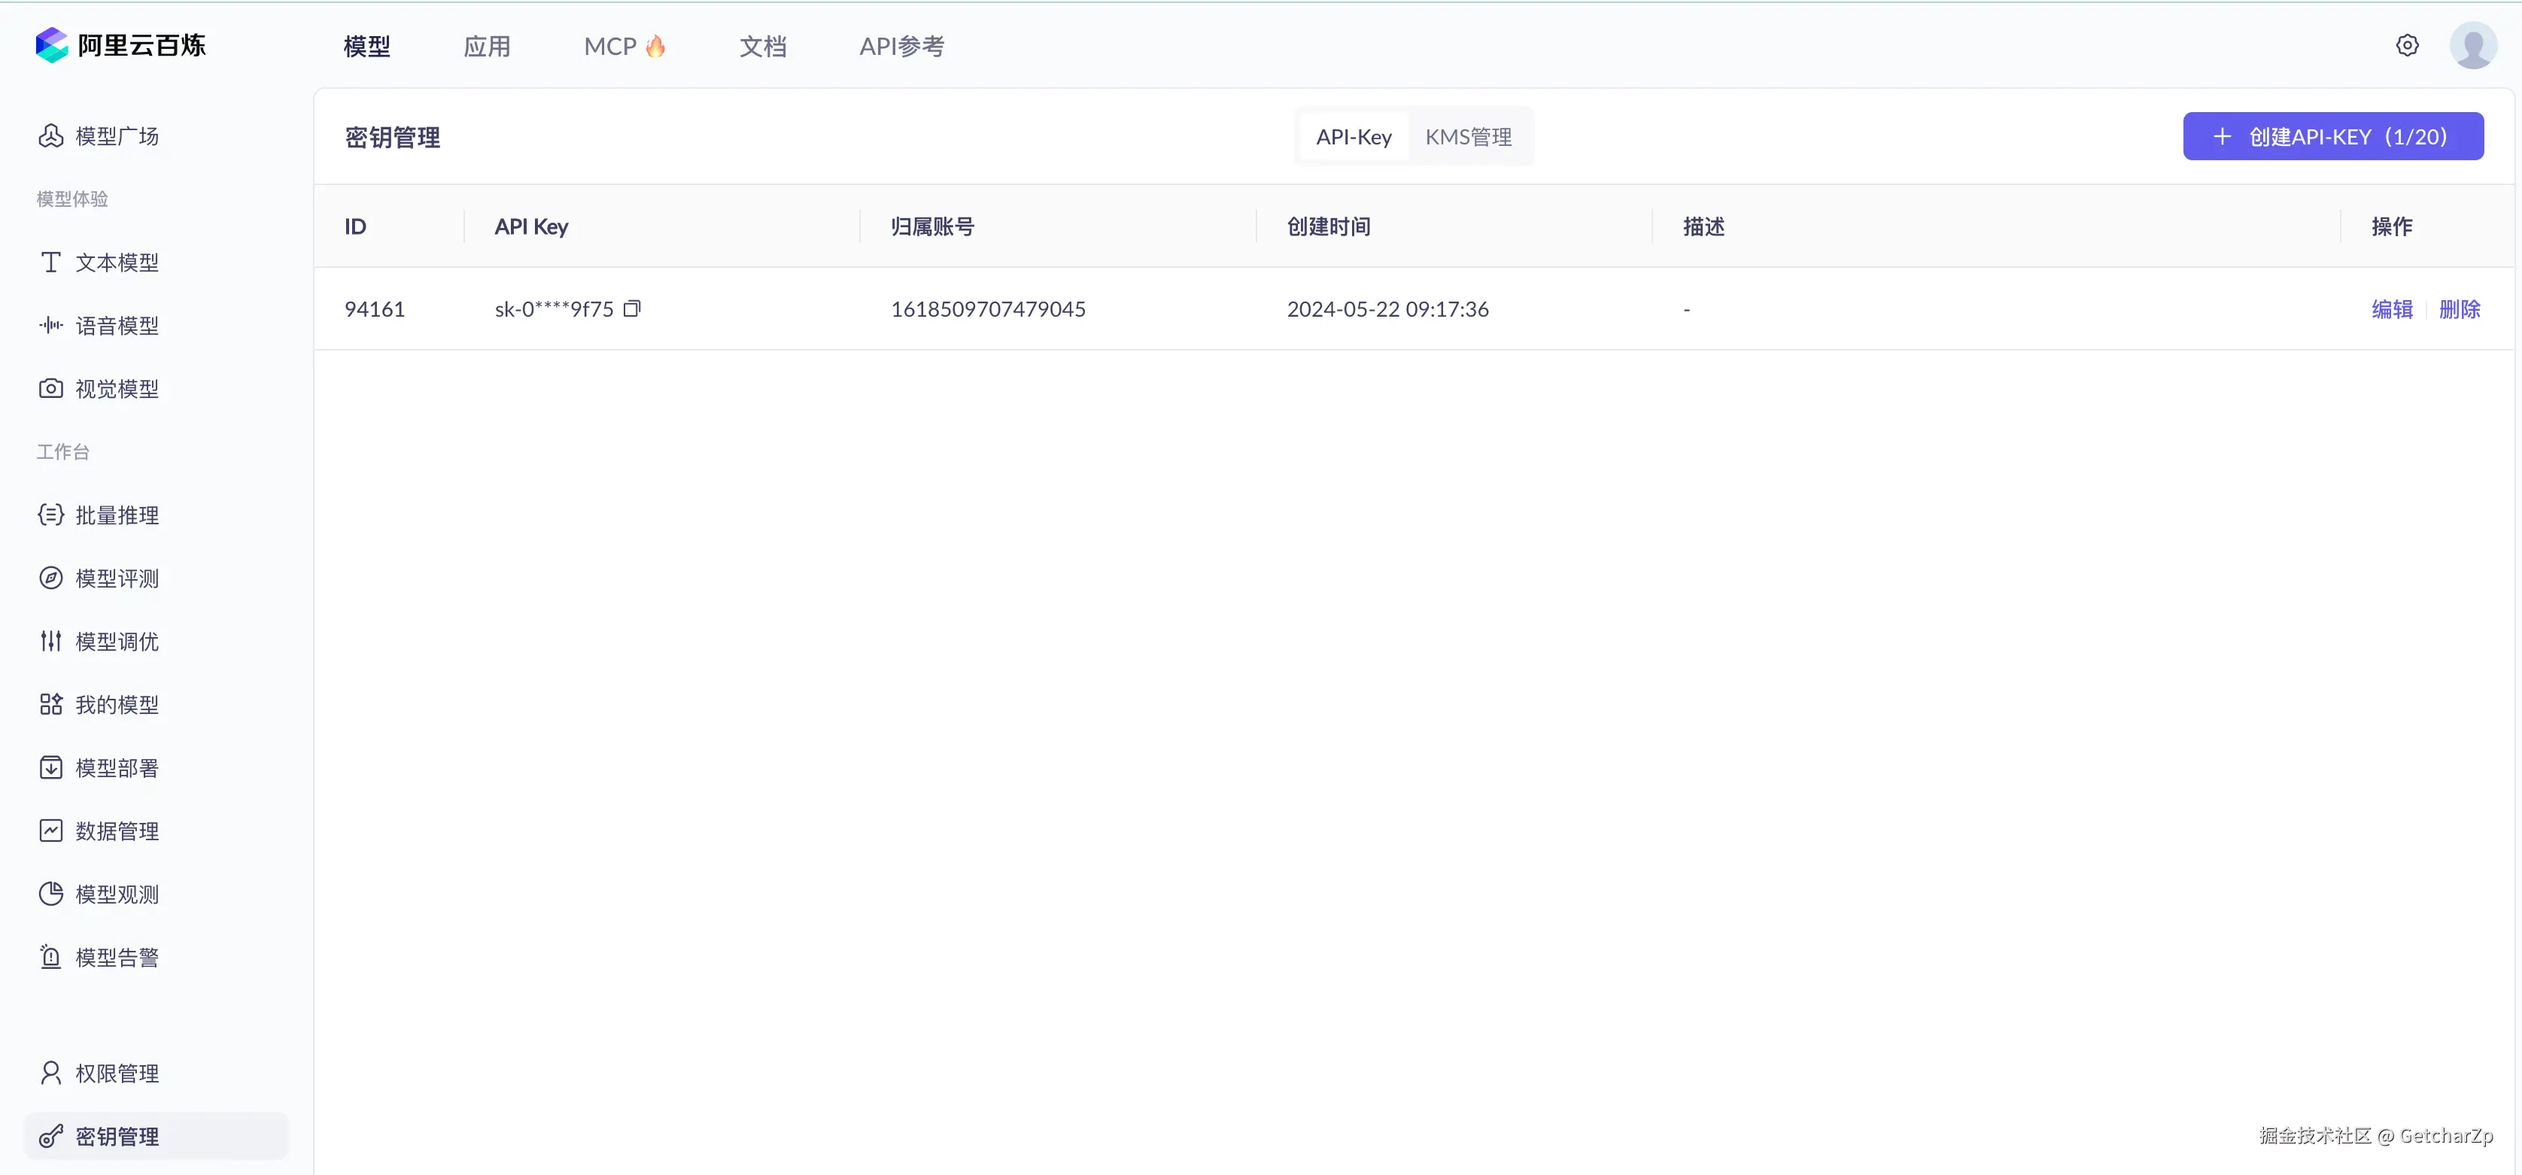Go to 模型部署 in the sidebar
The image size is (2522, 1175).
pos(117,768)
